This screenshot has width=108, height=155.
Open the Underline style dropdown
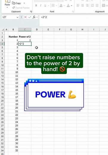[49, 6]
